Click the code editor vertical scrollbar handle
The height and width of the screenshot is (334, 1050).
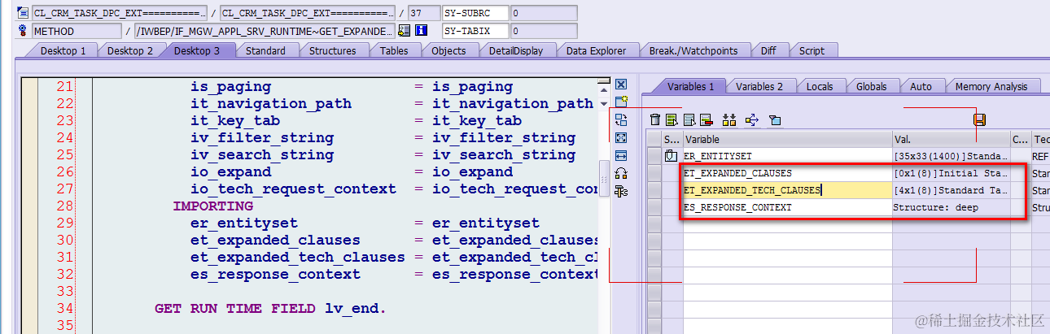pos(604,180)
